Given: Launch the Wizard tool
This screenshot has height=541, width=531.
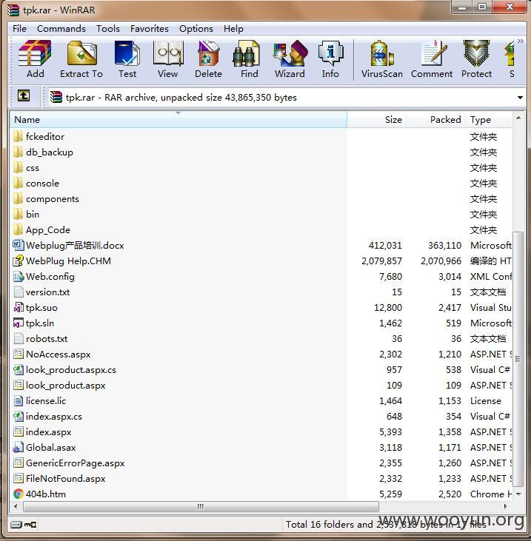Looking at the screenshot, I should click(290, 59).
